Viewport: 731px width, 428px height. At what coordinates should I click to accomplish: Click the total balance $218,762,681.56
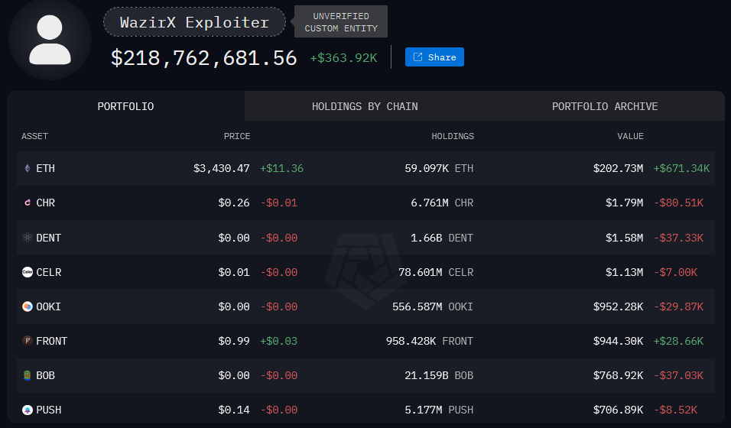click(203, 58)
